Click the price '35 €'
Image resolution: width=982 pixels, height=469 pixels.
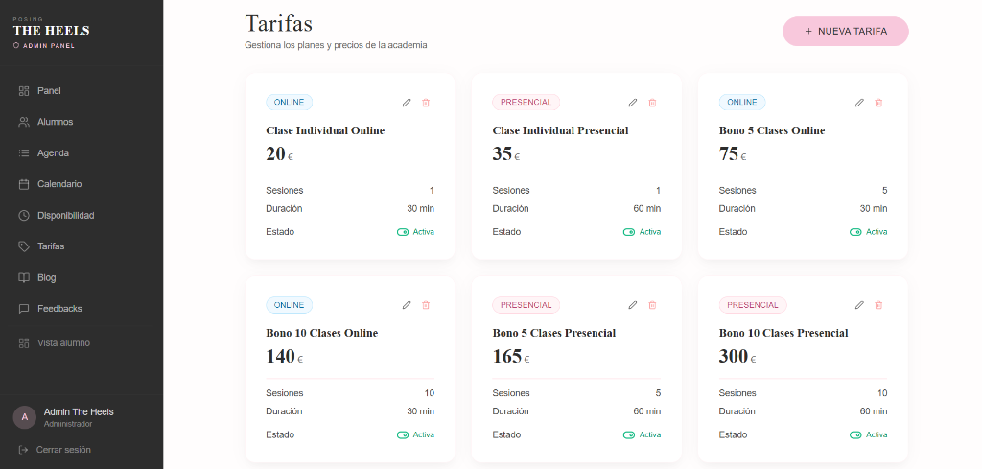506,153
